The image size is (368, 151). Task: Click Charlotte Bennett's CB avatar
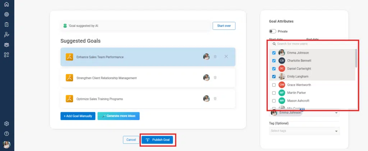coord(282,61)
